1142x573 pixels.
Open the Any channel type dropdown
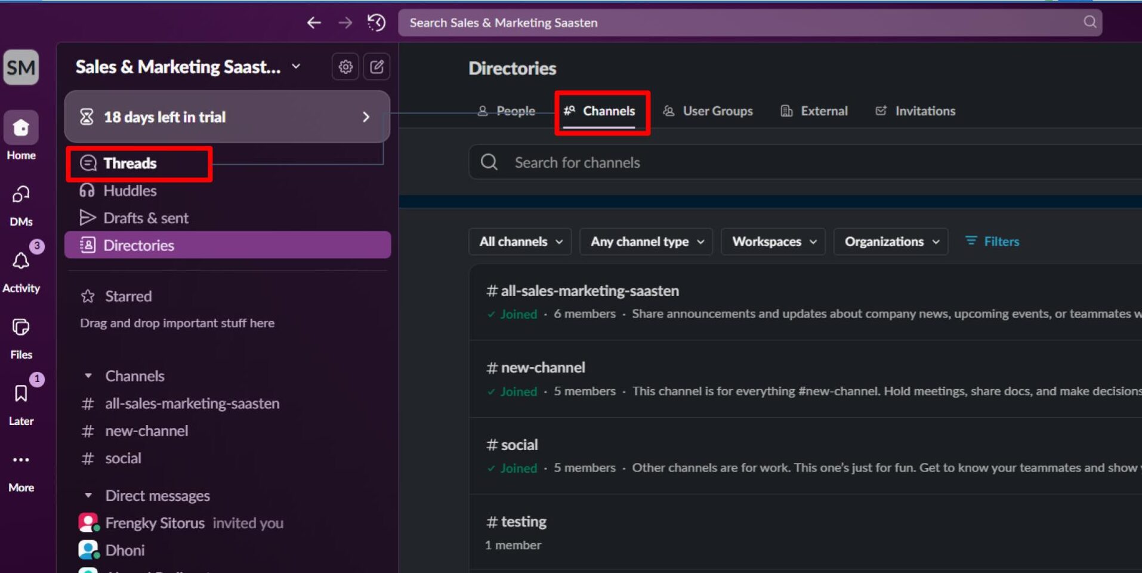click(x=646, y=242)
